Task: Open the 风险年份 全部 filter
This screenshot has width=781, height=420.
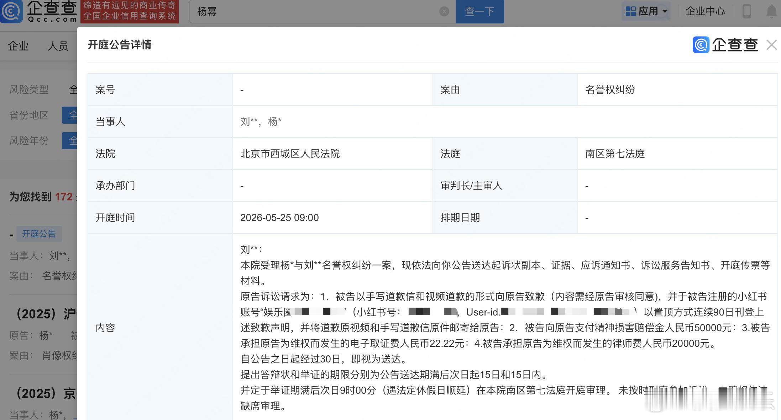Action: coord(74,141)
